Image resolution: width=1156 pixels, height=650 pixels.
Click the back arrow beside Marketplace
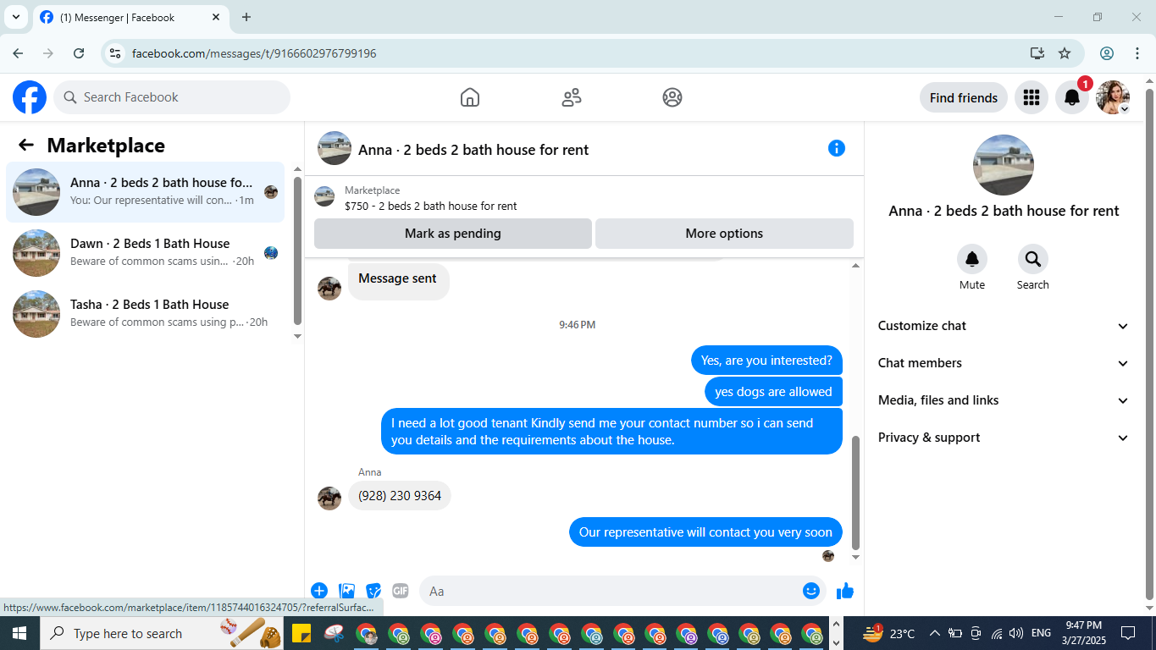pyautogui.click(x=26, y=146)
